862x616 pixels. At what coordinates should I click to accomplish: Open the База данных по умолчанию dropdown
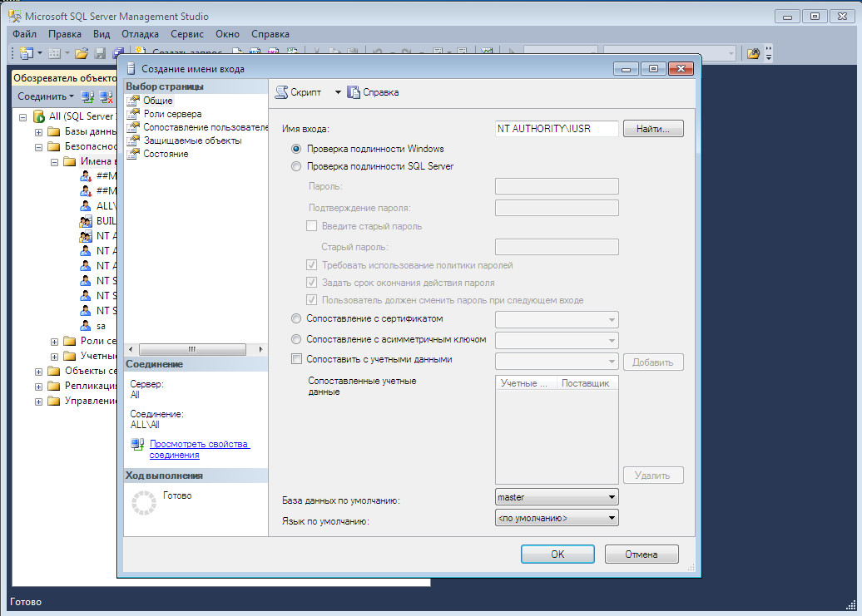coord(557,497)
